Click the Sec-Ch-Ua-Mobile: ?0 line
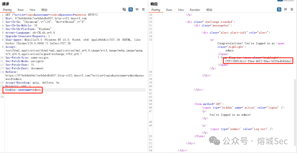Screen dimensions: 297x153 tap(21, 26)
